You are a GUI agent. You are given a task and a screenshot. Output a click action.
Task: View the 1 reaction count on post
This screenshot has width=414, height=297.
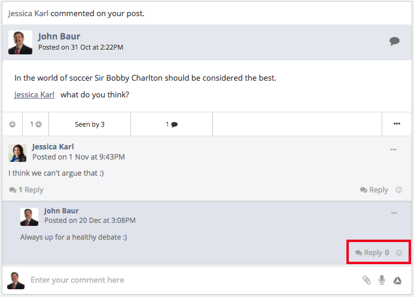36,124
